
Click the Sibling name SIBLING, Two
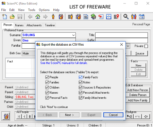click(x=24, y=97)
